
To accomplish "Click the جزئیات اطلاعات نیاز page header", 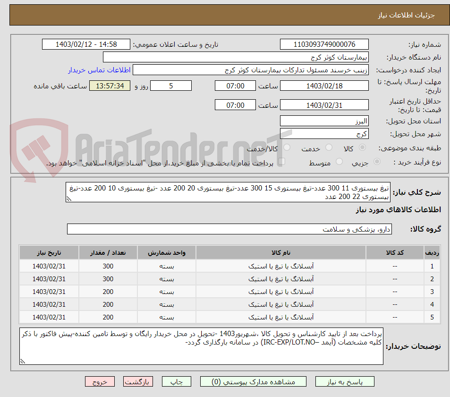I will [x=406, y=15].
